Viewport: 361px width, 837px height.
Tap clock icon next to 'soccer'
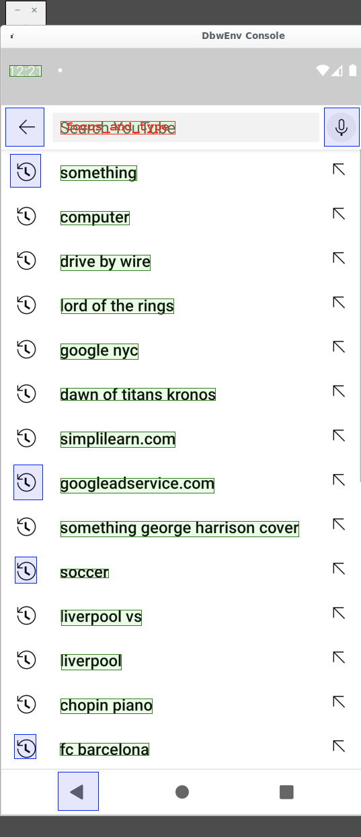tap(26, 570)
